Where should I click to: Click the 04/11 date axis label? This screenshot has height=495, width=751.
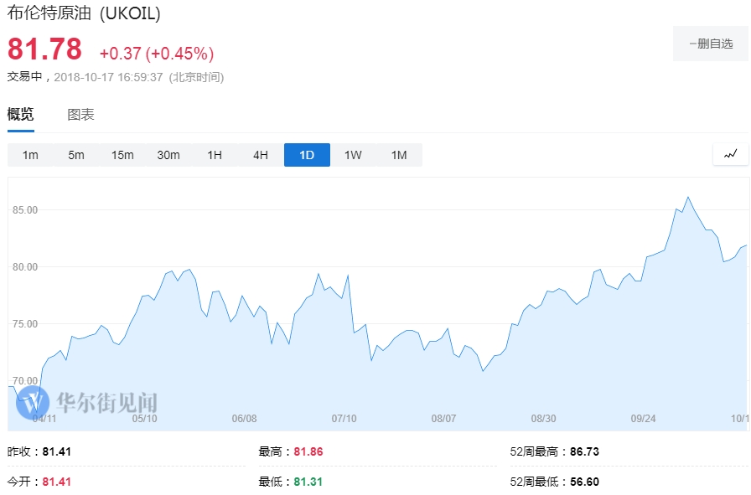[44, 418]
